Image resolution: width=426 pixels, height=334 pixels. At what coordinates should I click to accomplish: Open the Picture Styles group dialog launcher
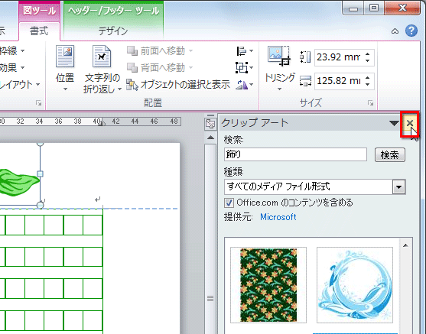point(38,102)
